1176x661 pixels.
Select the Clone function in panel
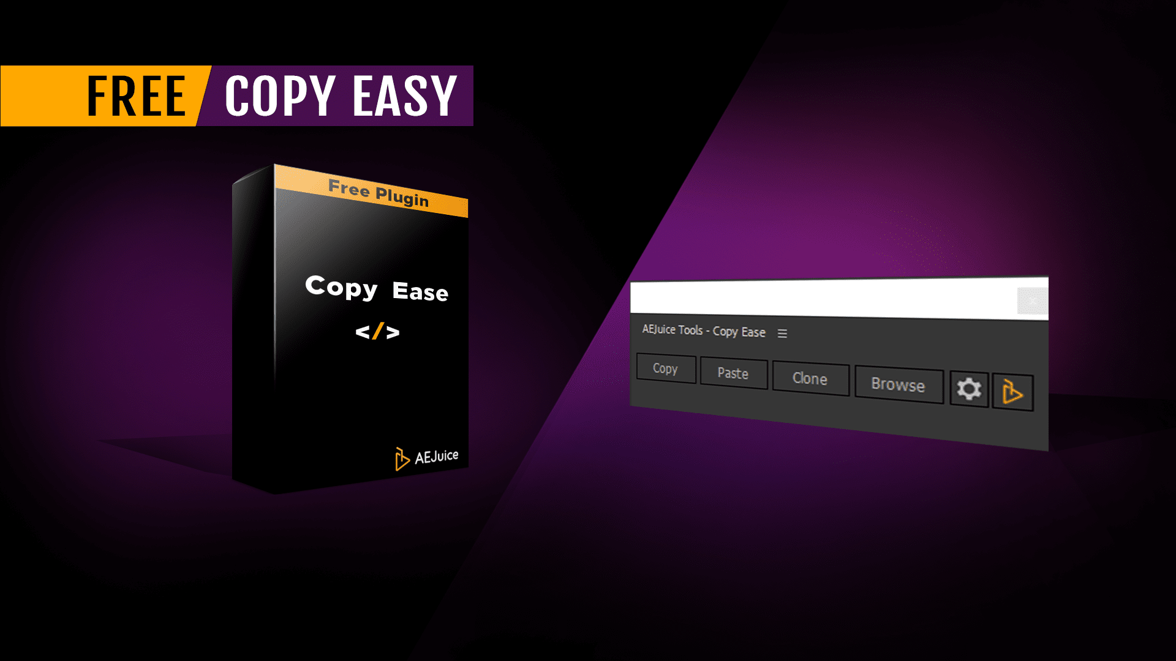pyautogui.click(x=810, y=378)
